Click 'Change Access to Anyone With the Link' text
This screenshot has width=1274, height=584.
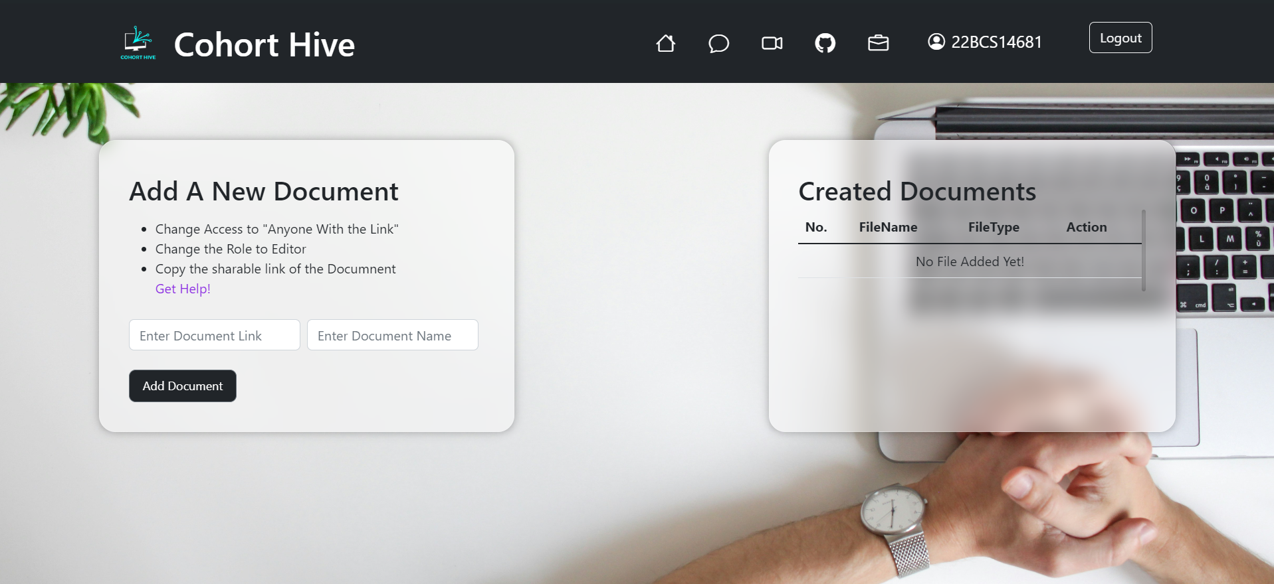[277, 229]
